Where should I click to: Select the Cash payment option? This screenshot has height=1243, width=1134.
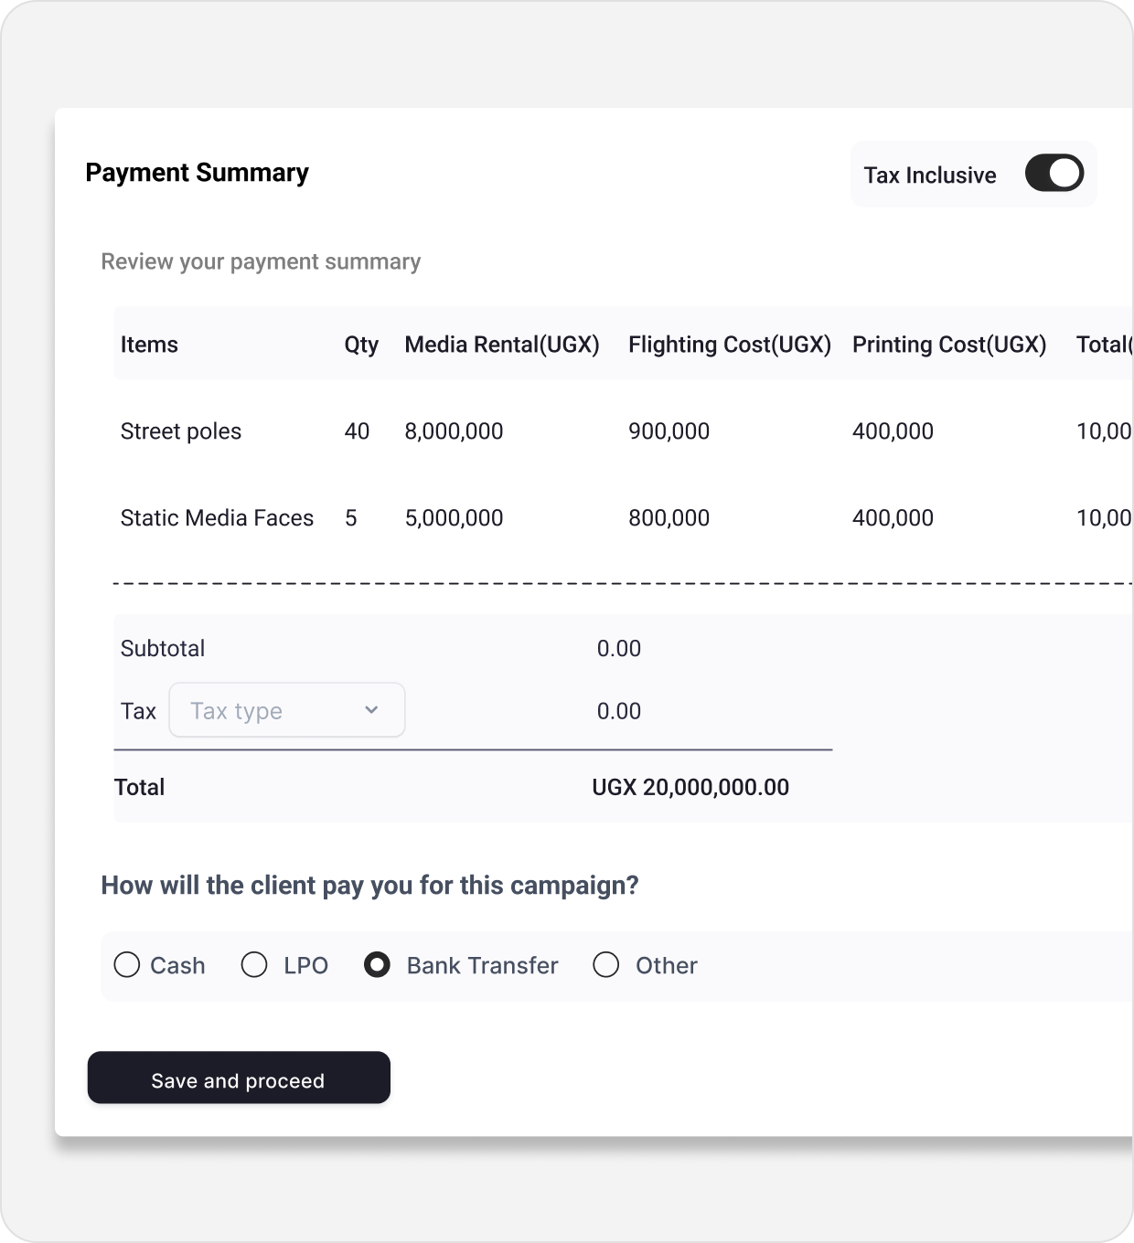click(127, 965)
